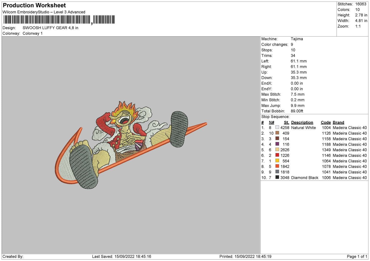The width and height of the screenshot is (370, 261).
Task: Click the Tajima machine value
Action: pyautogui.click(x=297, y=39)
